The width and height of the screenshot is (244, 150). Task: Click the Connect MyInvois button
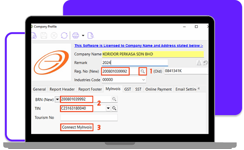pos(77,127)
